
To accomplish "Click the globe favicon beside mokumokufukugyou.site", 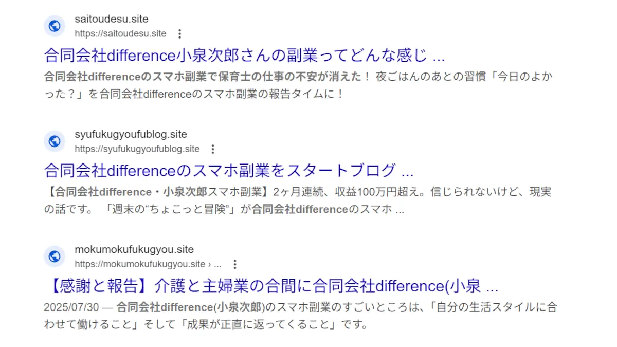I will coord(55,257).
